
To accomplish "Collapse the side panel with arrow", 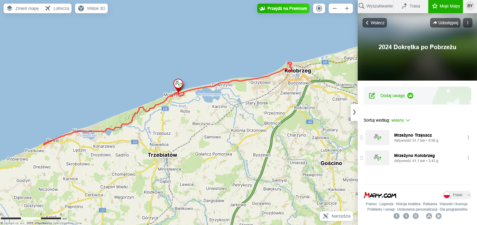I will point(354,112).
